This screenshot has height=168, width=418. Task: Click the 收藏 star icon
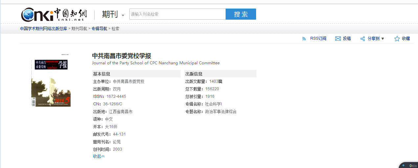(x=397, y=39)
